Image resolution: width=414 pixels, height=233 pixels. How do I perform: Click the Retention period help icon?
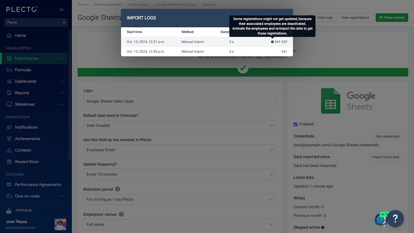pos(117,189)
